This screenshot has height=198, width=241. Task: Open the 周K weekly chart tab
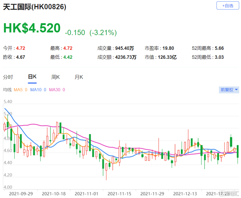56,77
